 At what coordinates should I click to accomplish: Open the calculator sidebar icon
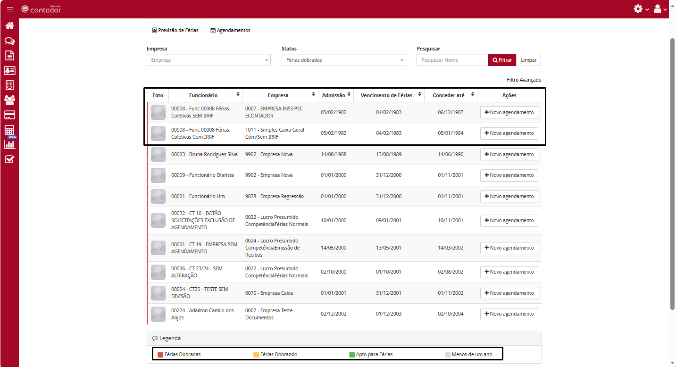pos(9,130)
